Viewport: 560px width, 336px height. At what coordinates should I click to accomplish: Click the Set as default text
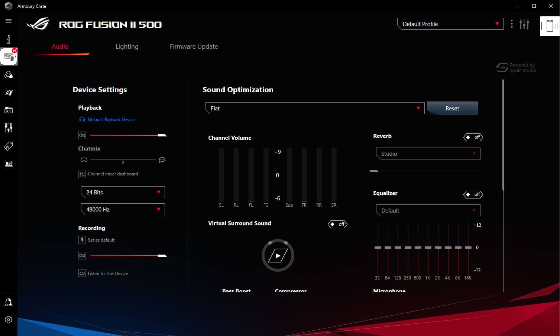101,240
